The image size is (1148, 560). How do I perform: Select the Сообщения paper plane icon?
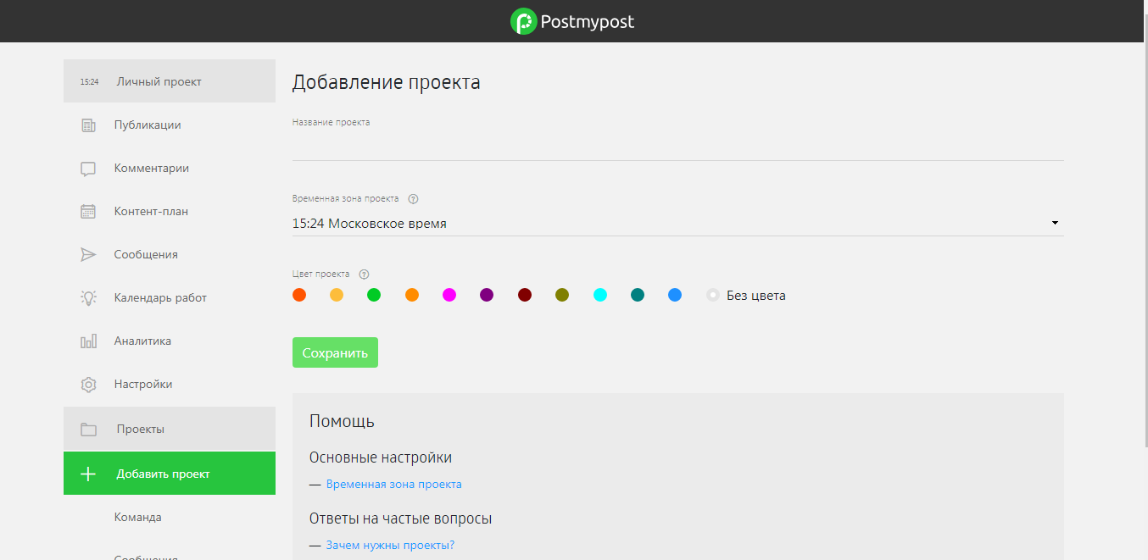tap(88, 254)
